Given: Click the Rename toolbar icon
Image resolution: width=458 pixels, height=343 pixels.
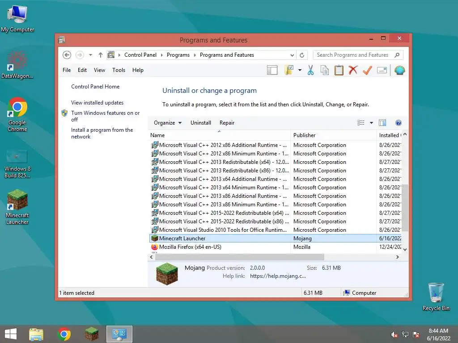Looking at the screenshot, I should (x=382, y=70).
